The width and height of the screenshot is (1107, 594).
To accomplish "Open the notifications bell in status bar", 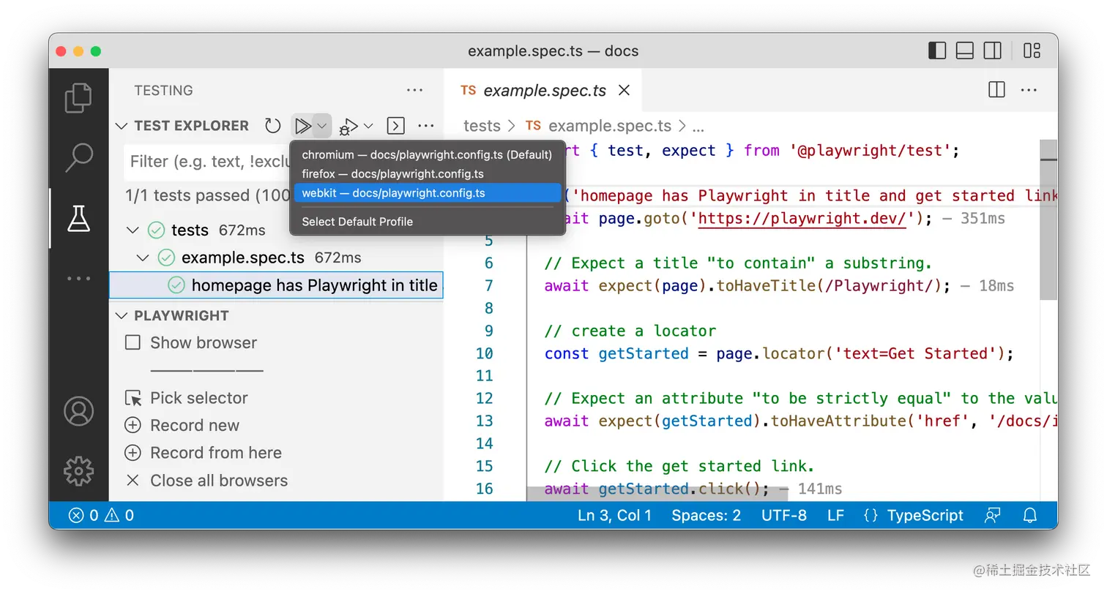I will tap(1030, 515).
